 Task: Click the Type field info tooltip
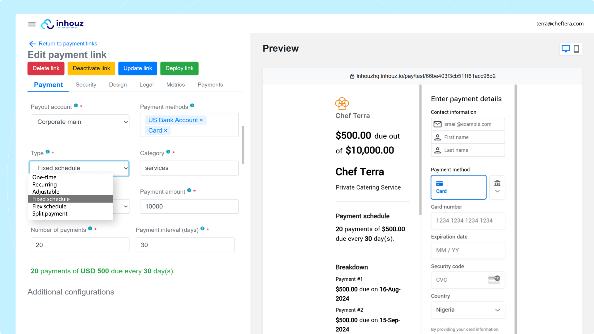click(x=47, y=151)
